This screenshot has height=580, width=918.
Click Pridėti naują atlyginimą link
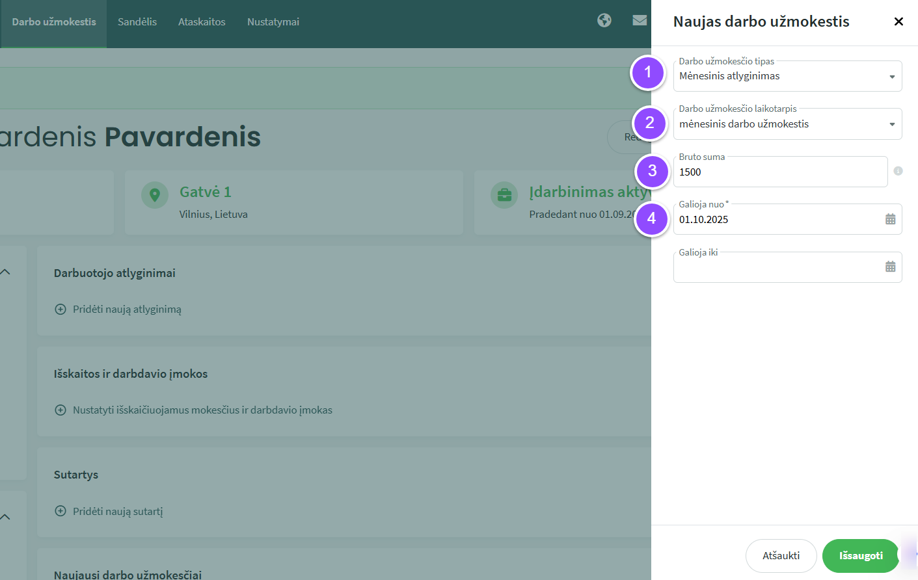[127, 310]
